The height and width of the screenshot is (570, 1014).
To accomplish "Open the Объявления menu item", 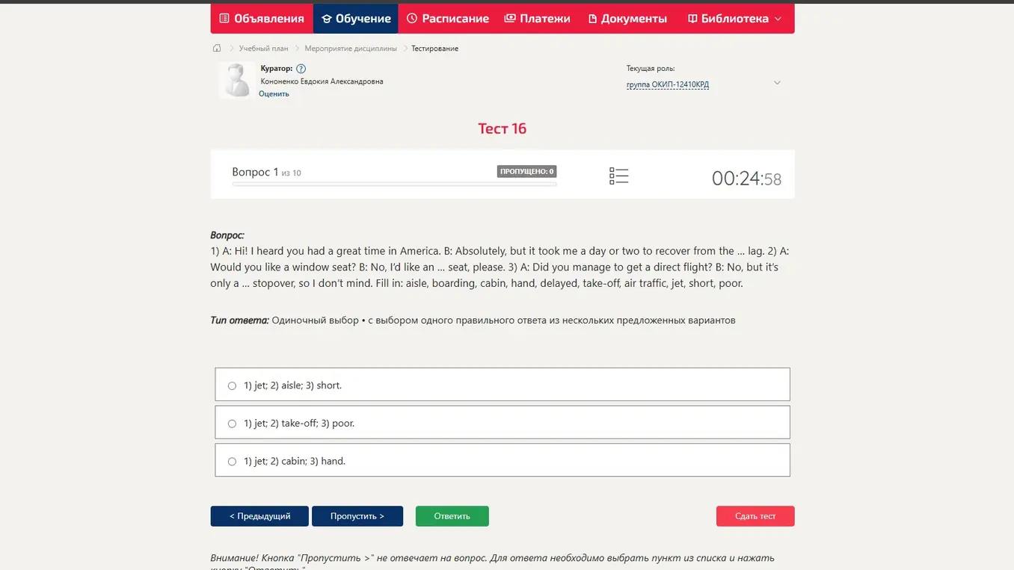I will point(262,19).
